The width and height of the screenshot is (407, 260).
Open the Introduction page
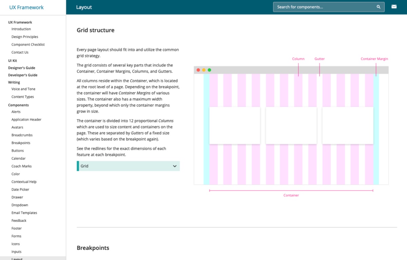click(x=21, y=29)
